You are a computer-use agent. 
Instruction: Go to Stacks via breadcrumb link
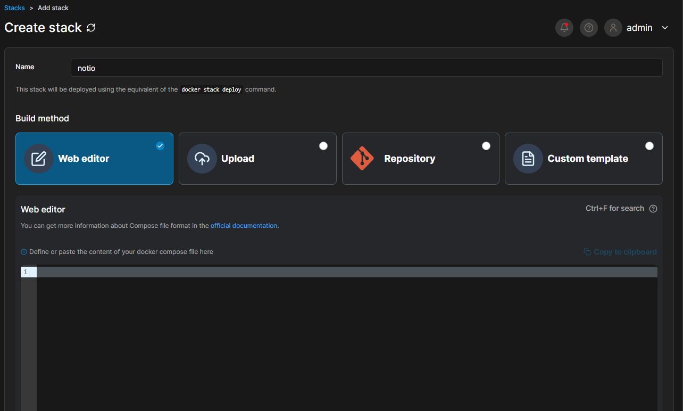(x=14, y=8)
